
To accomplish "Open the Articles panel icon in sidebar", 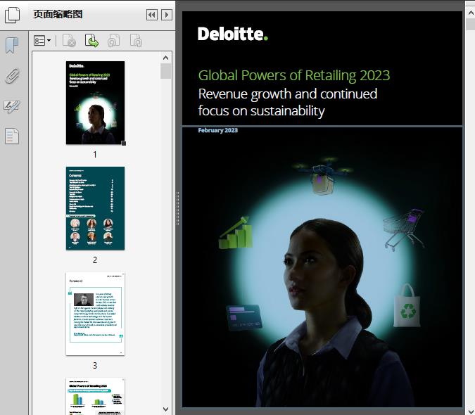I will click(12, 136).
